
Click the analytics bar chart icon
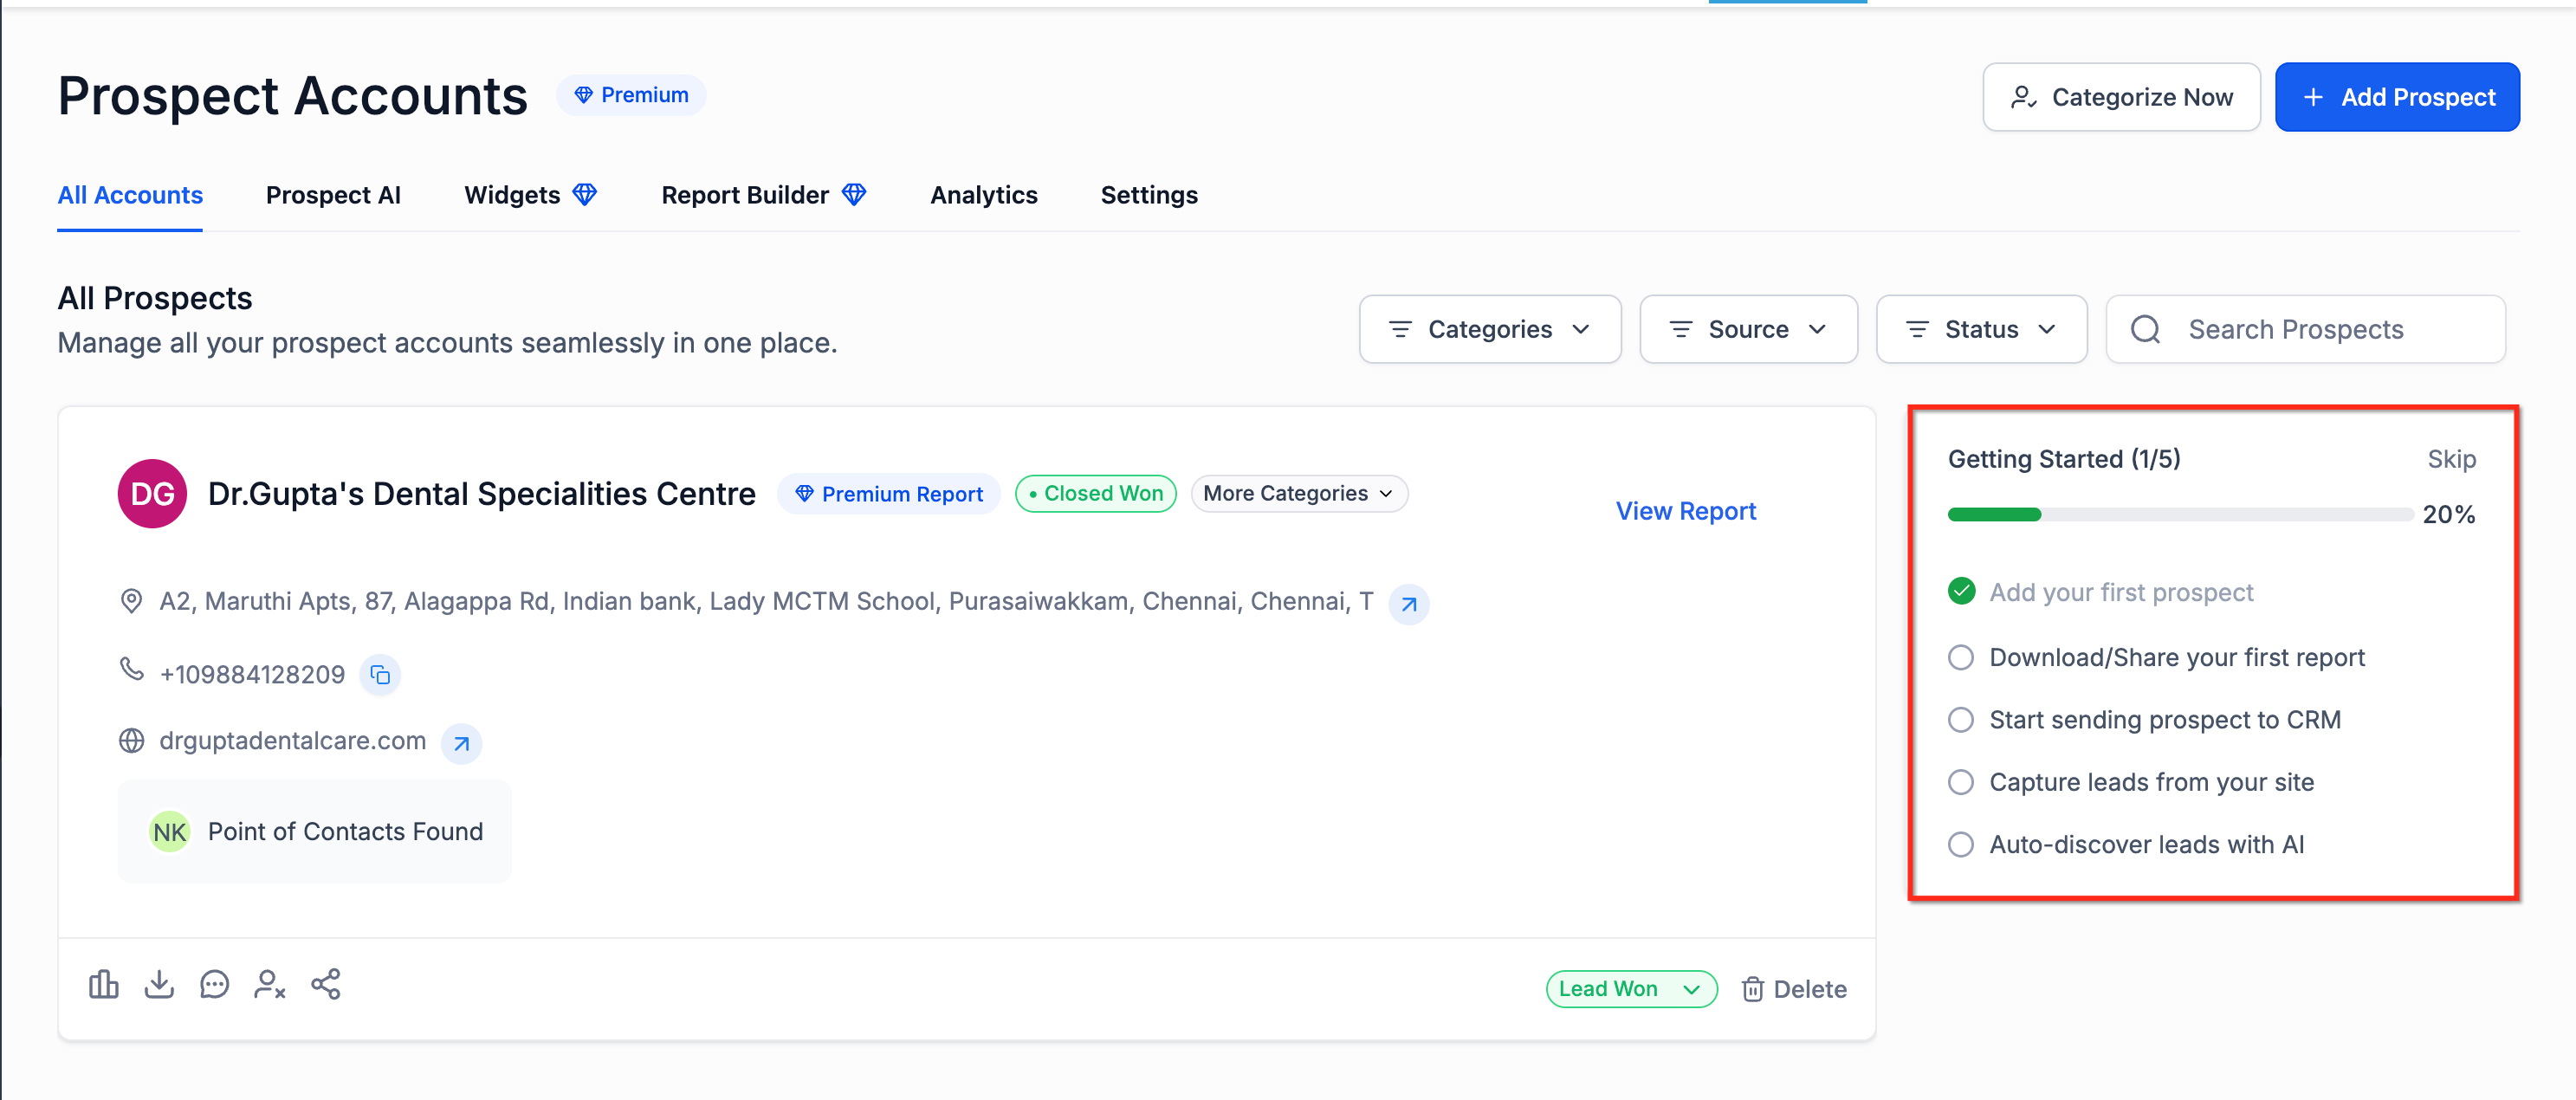[103, 985]
